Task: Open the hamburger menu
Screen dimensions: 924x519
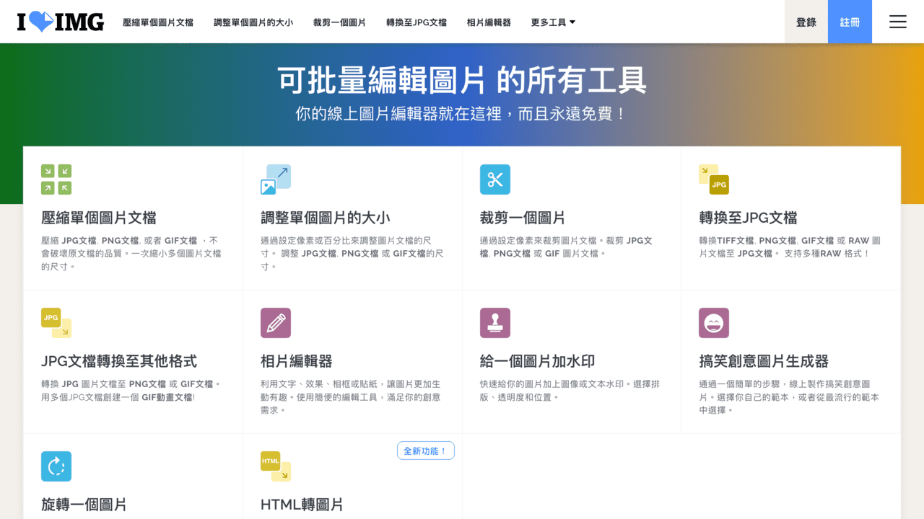Action: coord(897,22)
